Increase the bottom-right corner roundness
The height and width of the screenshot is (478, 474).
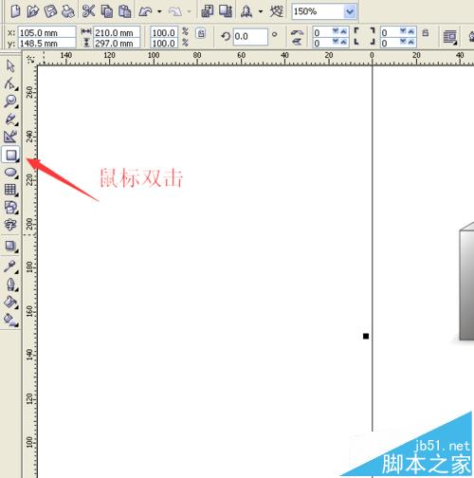410,42
